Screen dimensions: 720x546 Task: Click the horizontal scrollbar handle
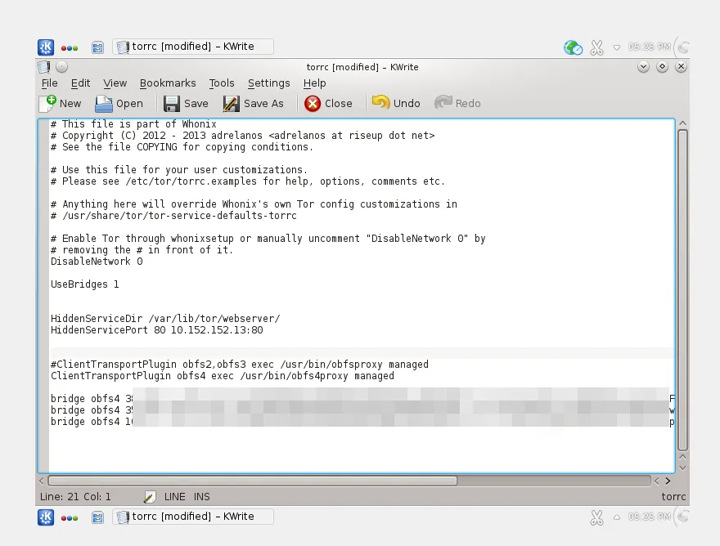tap(253, 481)
